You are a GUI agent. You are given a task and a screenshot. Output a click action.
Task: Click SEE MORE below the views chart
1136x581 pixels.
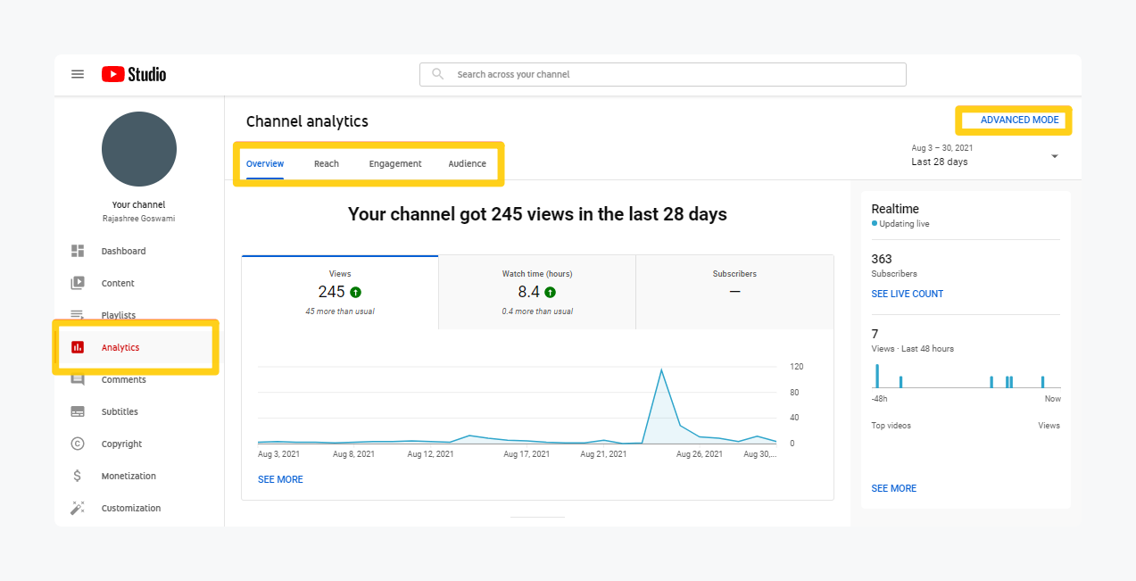(280, 479)
